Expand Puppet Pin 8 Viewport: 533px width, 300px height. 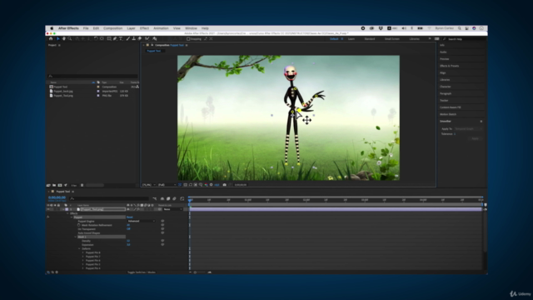coord(83,252)
